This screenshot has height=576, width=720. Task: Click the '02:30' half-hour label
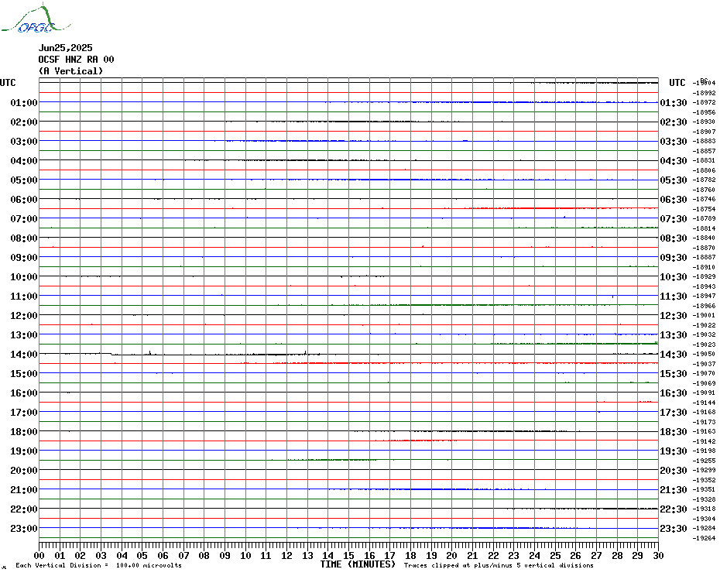(674, 122)
